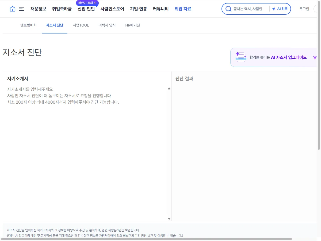This screenshot has height=241, width=321.
Task: Click scroll-up arrow in 자기소개서 textarea
Action: click(x=169, y=89)
